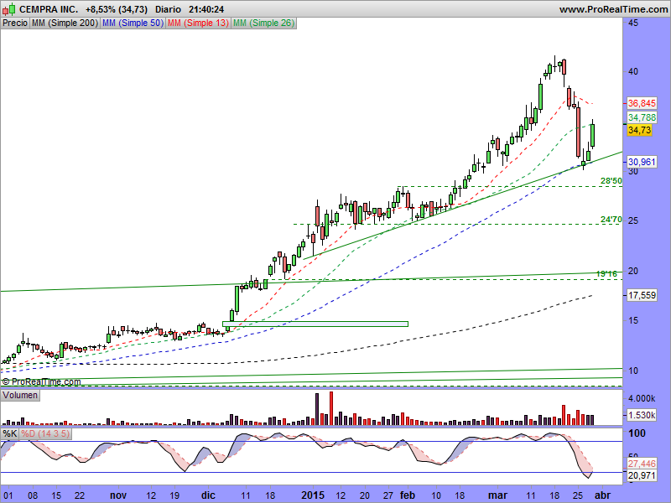Click the 28'50 support level label
Viewport: 671px width, 503px height.
pyautogui.click(x=611, y=181)
